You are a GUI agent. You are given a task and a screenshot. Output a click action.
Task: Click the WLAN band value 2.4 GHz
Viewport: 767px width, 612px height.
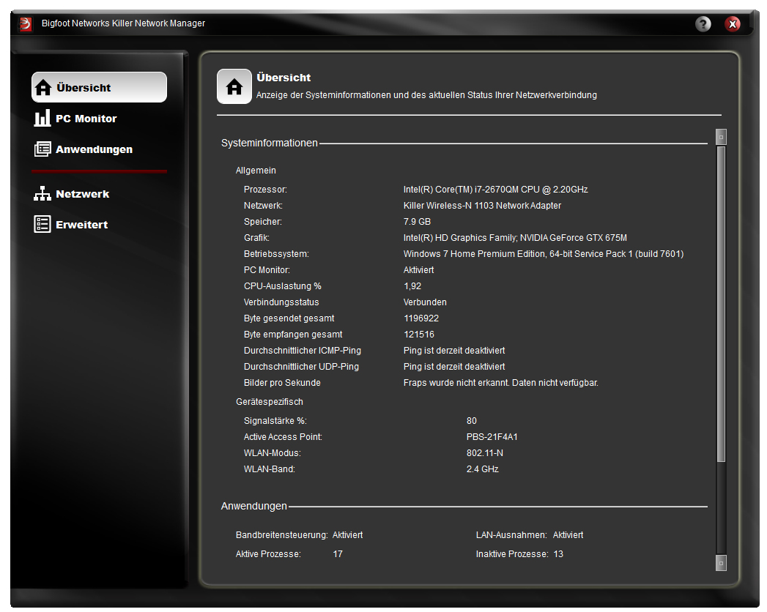pyautogui.click(x=482, y=470)
